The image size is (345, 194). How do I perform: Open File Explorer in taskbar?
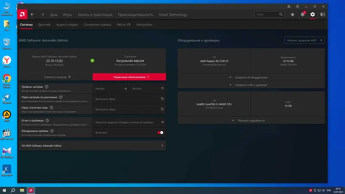click(22, 191)
